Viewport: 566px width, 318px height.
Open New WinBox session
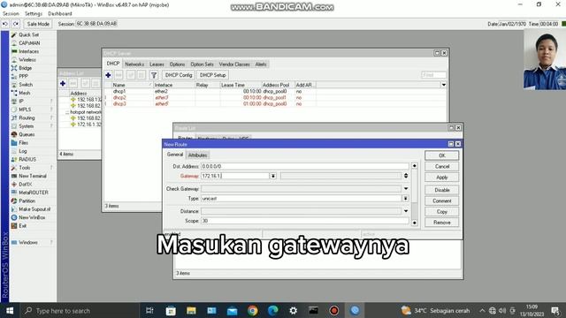coord(32,217)
